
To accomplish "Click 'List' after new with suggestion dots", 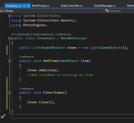I will (94, 48).
